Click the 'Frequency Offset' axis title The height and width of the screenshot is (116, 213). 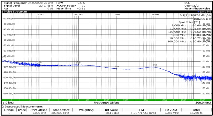pos(106,103)
